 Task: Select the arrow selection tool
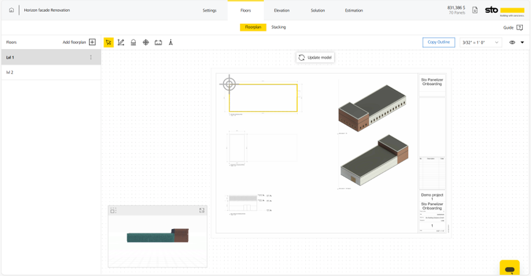[x=108, y=42]
